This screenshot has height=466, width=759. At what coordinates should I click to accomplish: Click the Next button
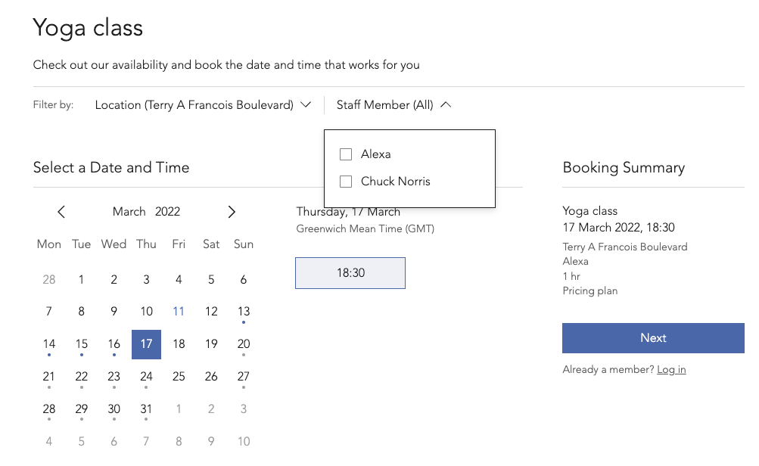(653, 337)
